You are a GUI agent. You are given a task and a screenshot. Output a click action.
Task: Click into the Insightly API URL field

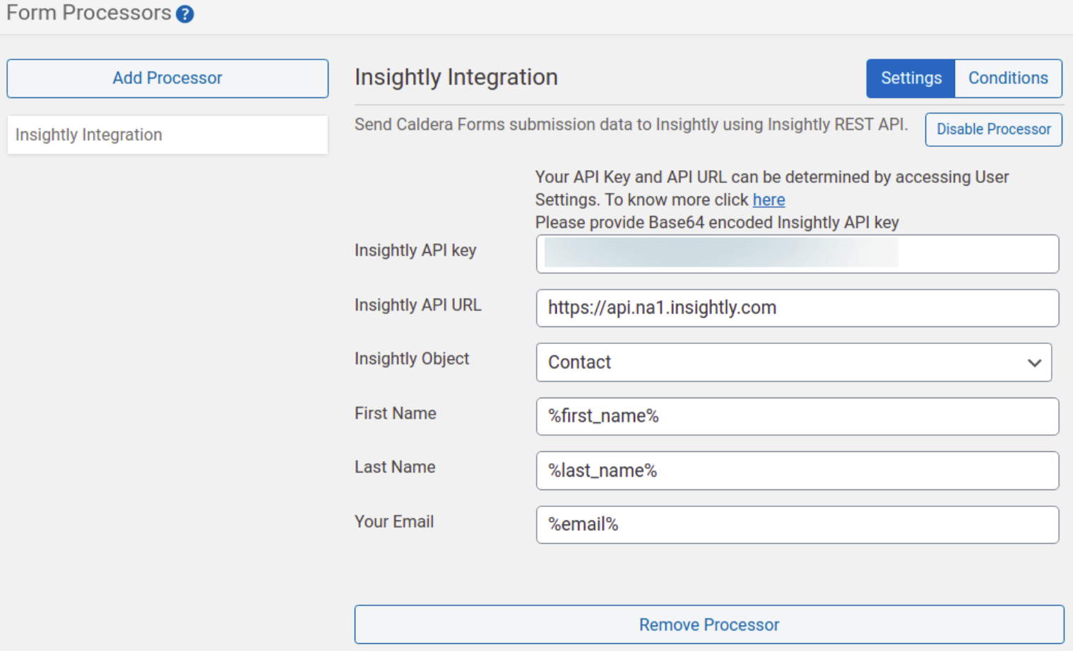coord(798,308)
